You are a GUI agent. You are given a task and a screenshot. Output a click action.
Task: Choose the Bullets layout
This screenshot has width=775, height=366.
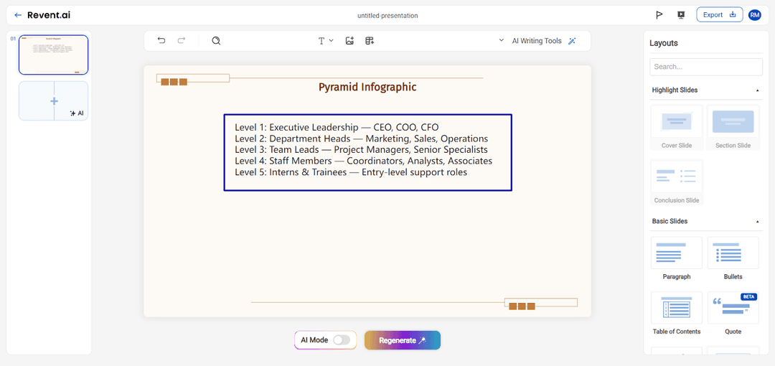point(733,258)
